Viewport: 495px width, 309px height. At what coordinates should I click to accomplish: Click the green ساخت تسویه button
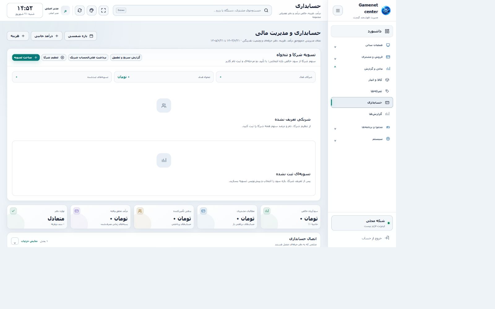[26, 57]
